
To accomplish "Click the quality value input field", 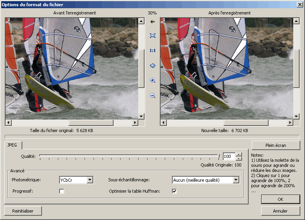I will pos(229,157).
